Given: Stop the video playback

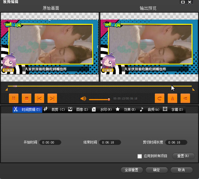Looking at the screenshot, I should pyautogui.click(x=27, y=98).
